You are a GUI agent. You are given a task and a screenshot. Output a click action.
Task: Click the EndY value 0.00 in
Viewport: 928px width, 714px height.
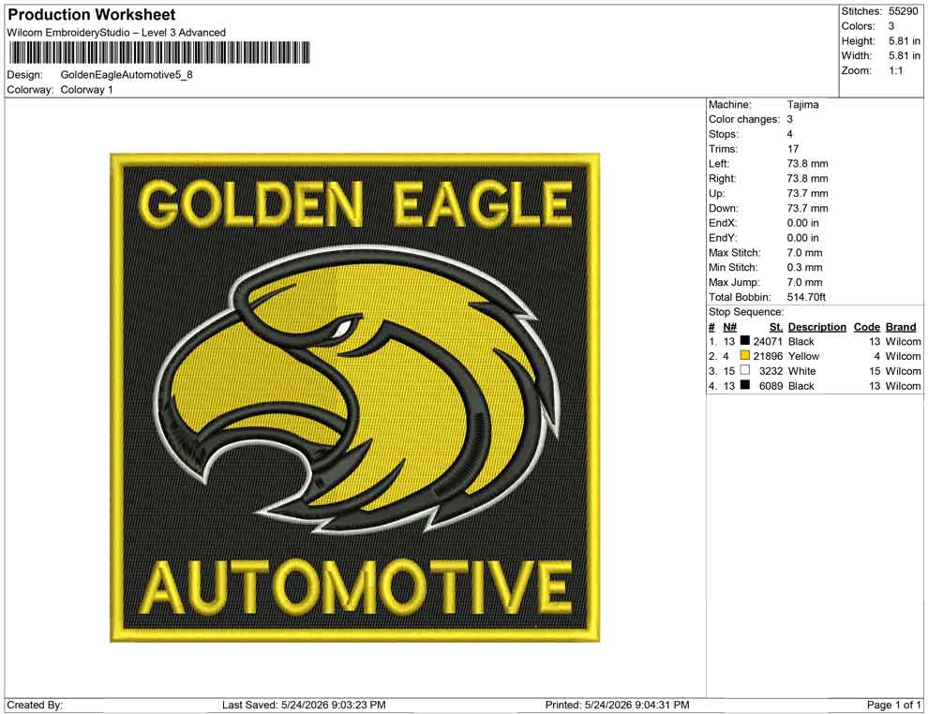tap(803, 238)
